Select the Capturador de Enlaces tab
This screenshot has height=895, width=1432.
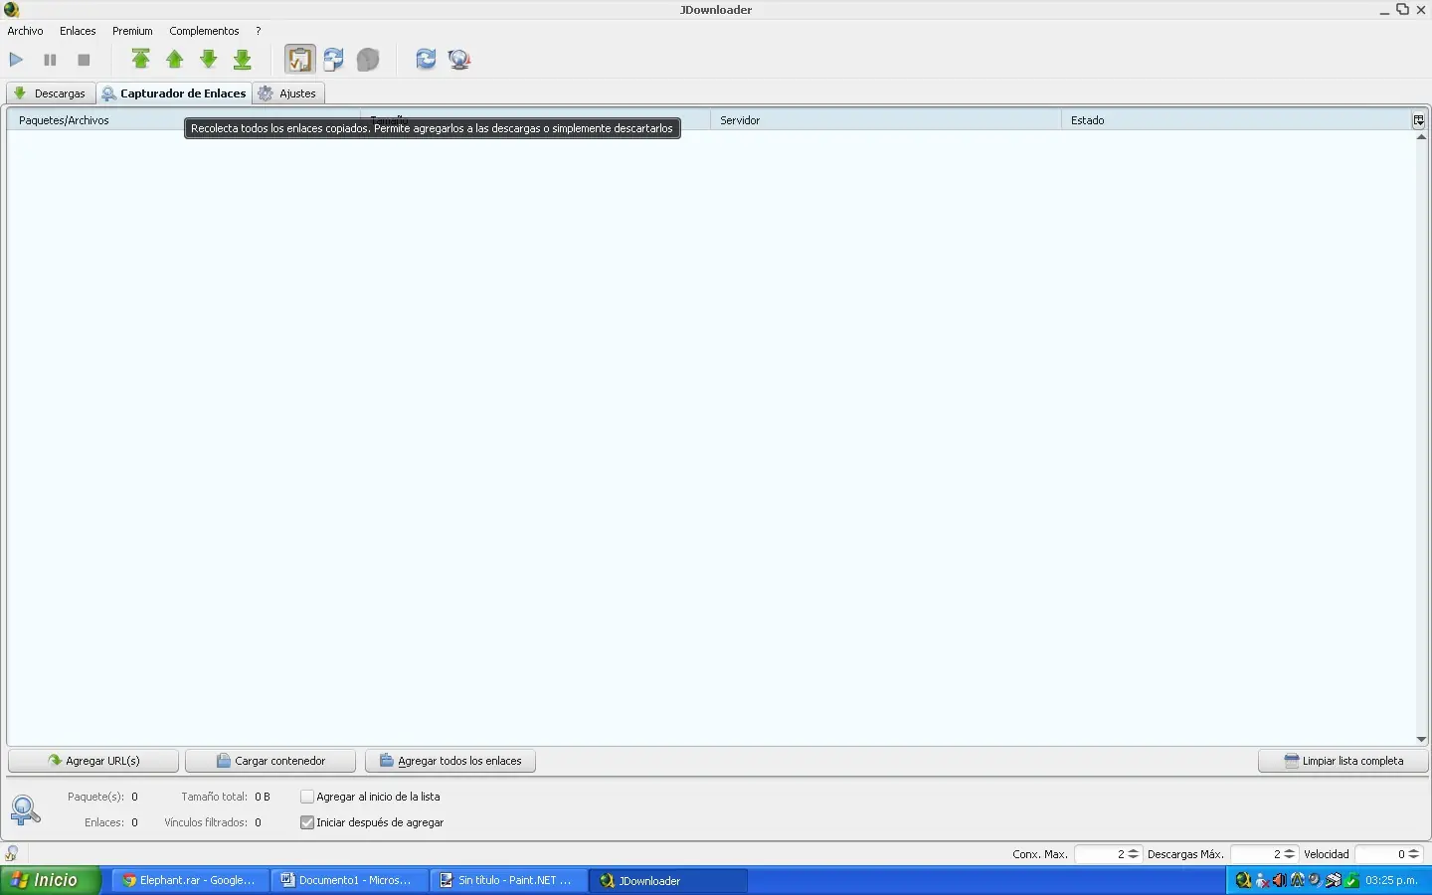174,93
